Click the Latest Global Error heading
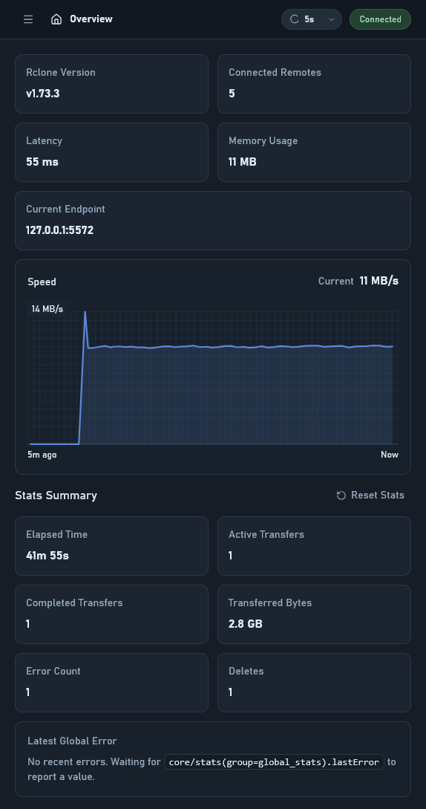Screen dimensions: 426x809 click(72, 741)
